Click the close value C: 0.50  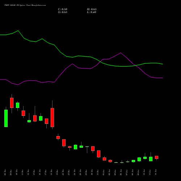63,9
